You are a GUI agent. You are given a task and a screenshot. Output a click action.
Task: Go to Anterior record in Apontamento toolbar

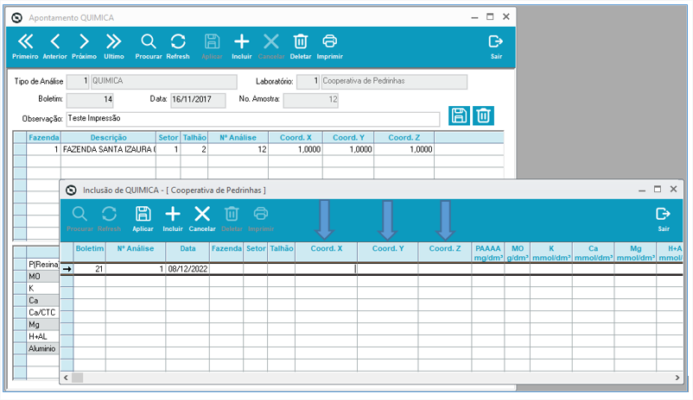[54, 47]
